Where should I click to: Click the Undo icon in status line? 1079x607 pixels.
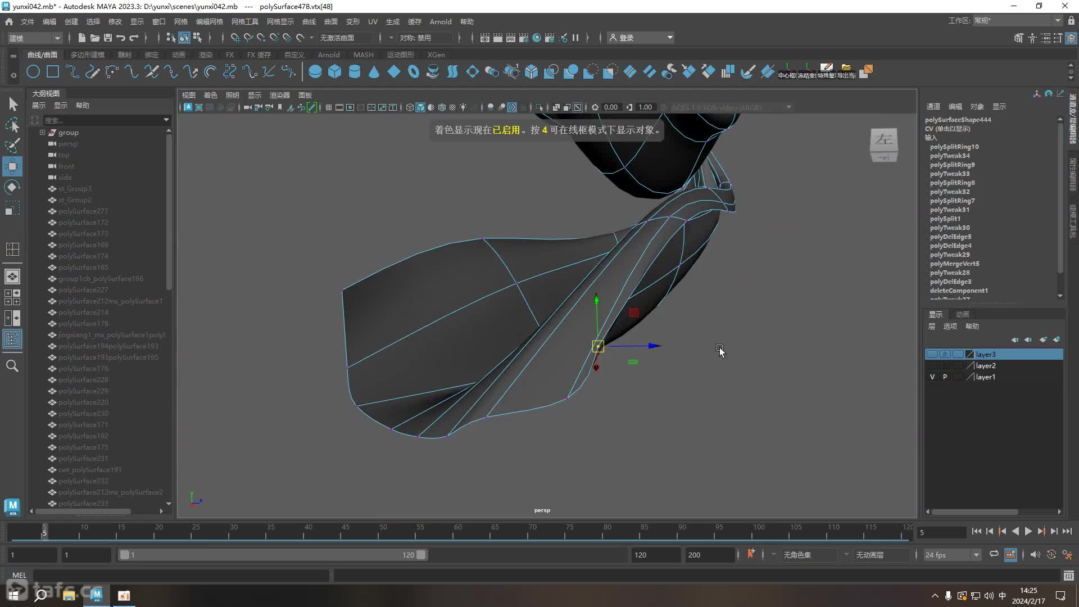(121, 38)
